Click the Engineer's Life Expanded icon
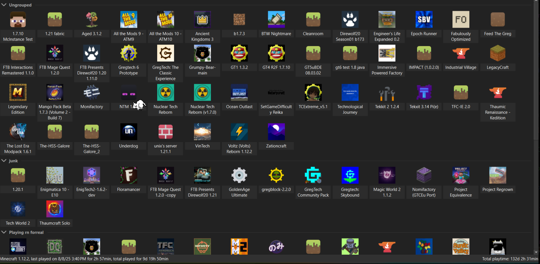The height and width of the screenshot is (264, 540). click(387, 19)
